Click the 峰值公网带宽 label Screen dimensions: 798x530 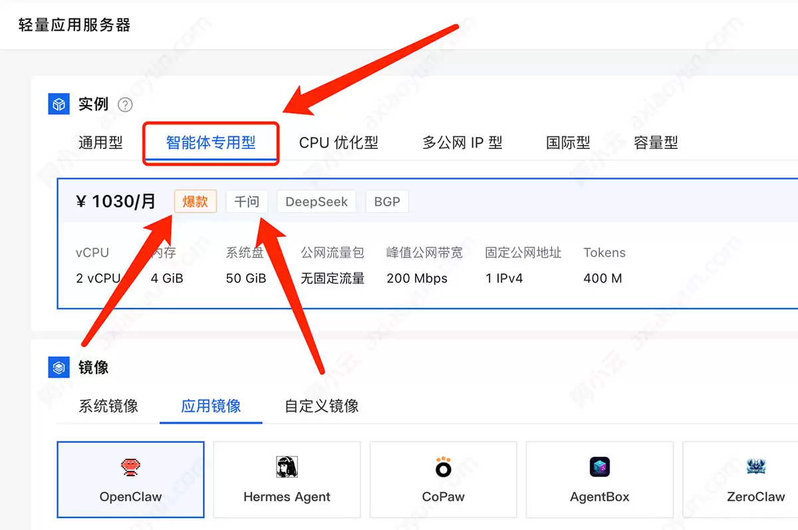424,253
